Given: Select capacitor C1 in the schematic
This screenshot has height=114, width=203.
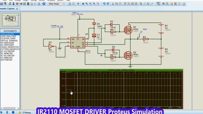Looking at the screenshot, I should [x=94, y=35].
